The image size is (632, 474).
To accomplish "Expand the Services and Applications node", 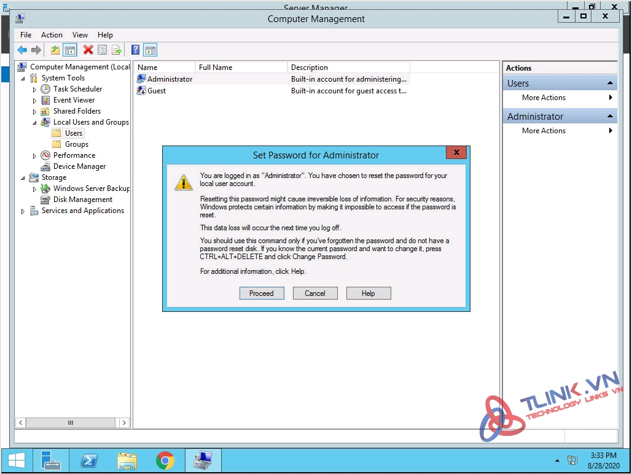I will coord(23,211).
